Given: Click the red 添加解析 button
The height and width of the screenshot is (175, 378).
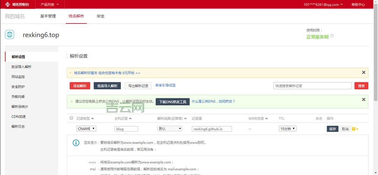Looking at the screenshot, I should [80, 86].
